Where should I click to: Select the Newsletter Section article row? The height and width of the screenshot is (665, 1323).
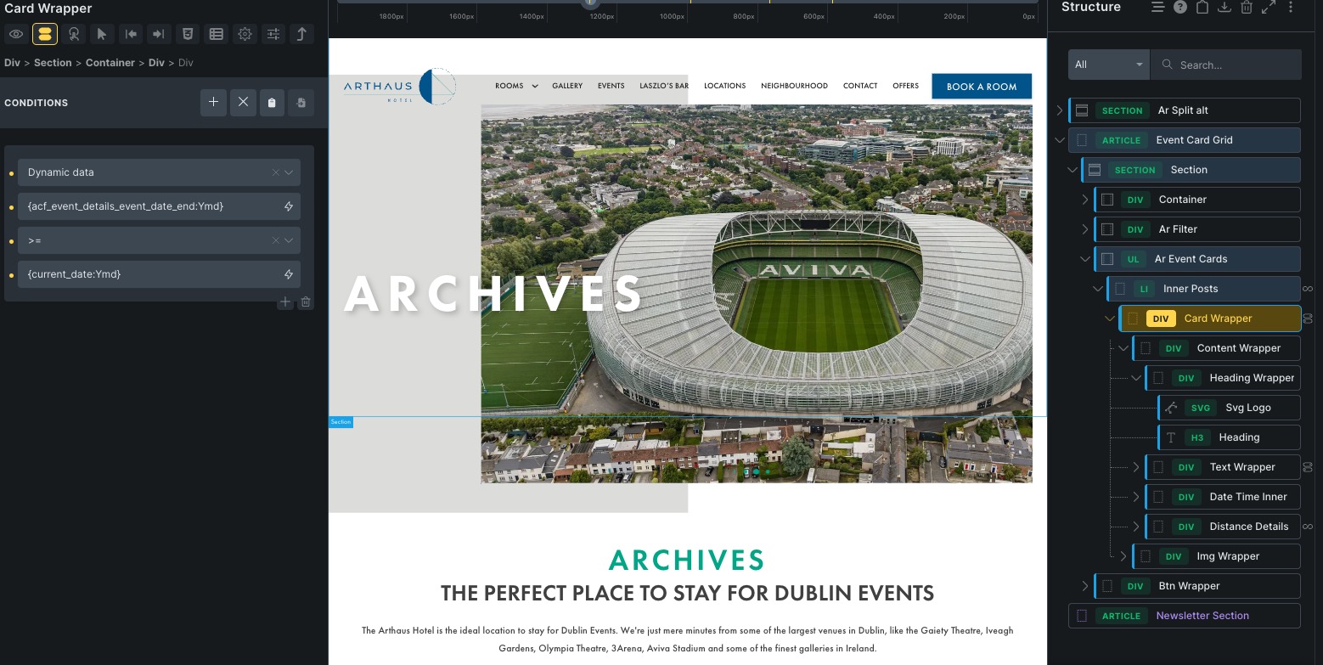(1185, 616)
